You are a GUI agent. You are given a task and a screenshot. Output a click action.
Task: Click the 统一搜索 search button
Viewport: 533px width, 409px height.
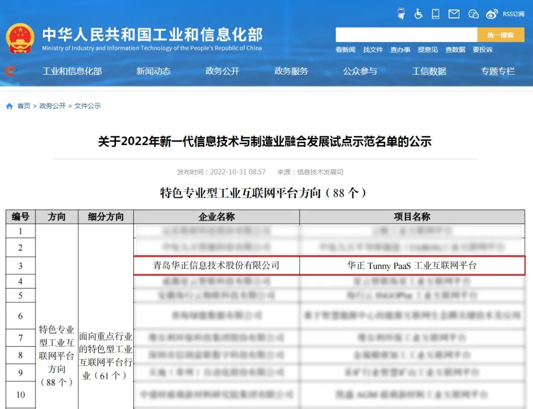(500, 35)
